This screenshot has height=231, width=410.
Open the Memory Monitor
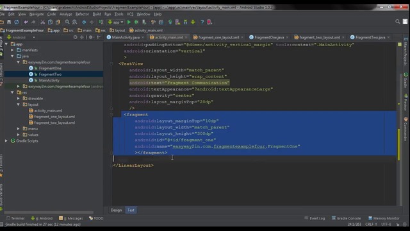point(384,218)
